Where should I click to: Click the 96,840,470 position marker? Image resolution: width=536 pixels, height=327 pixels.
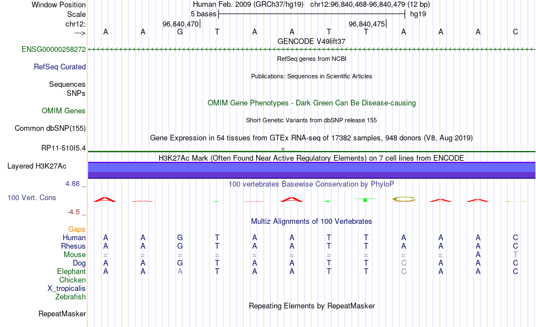click(x=182, y=24)
